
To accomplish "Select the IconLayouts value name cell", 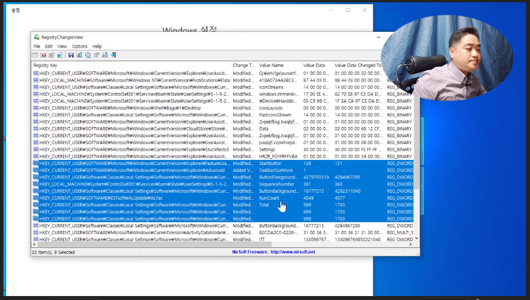I will (271, 108).
